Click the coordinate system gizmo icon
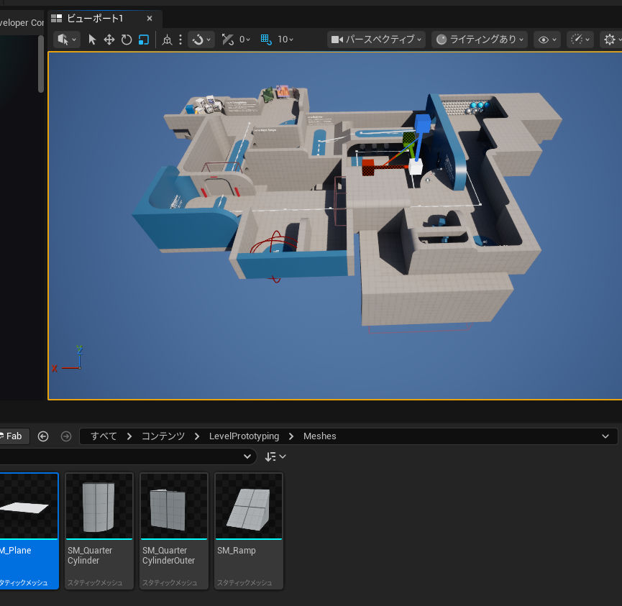This screenshot has width=622, height=606. point(167,40)
